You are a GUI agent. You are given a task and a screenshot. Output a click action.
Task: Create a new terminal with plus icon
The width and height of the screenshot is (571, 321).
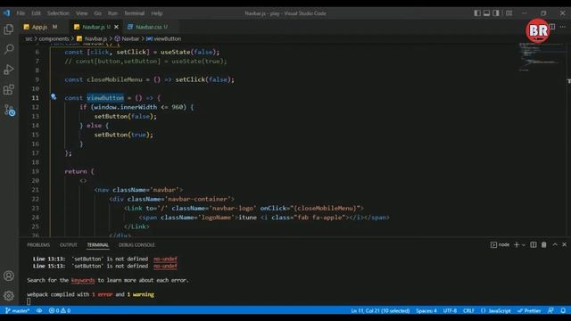[517, 244]
